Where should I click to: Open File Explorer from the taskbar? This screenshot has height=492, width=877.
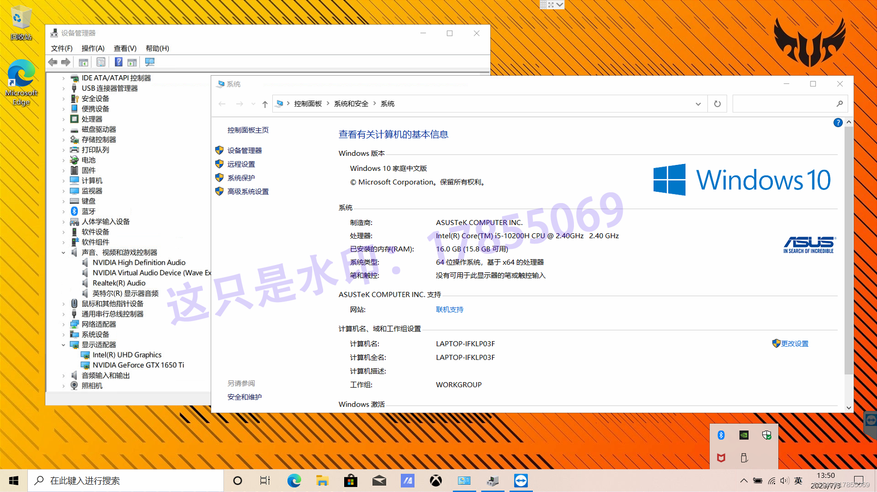[x=322, y=481]
